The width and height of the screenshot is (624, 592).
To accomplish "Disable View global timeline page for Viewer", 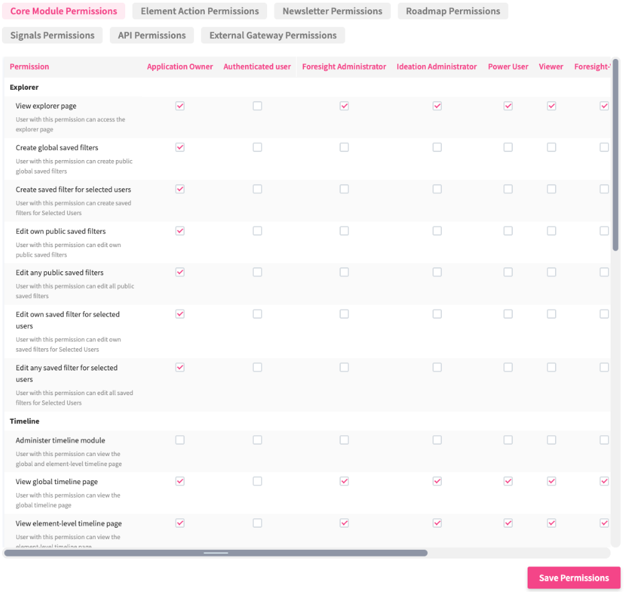I will click(x=551, y=482).
